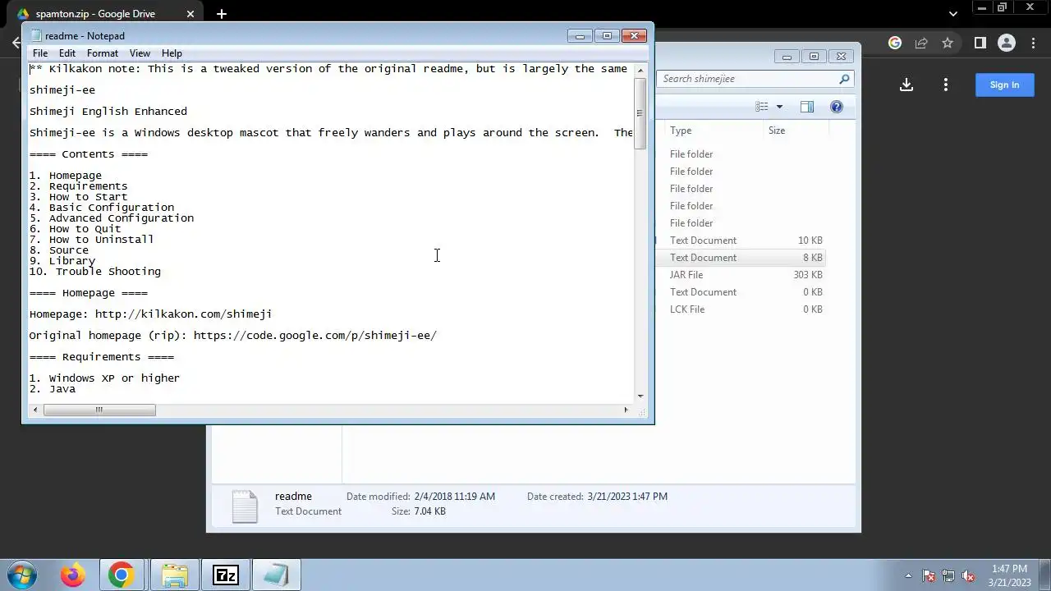
Task: Click the 'Shimeji English Enhanced' line
Action: coord(108,112)
